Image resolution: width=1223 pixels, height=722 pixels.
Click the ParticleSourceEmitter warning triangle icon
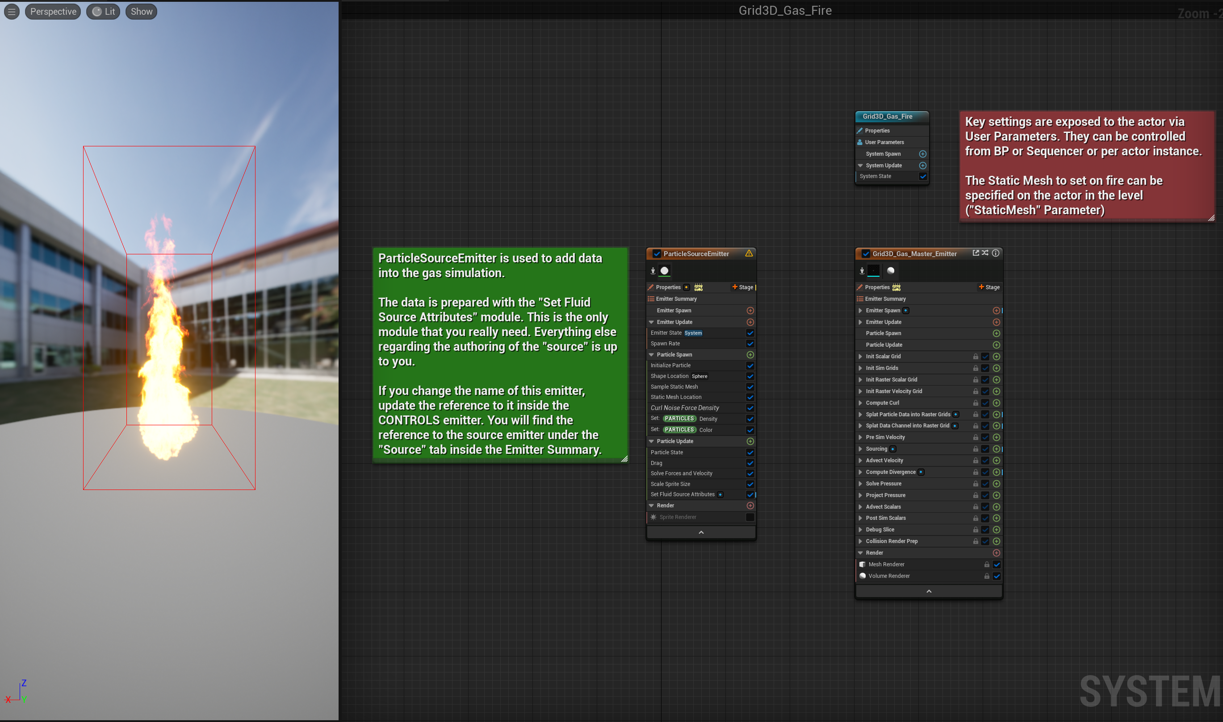click(749, 253)
